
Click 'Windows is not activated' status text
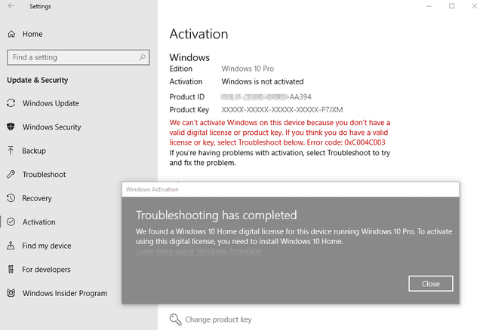click(x=263, y=81)
